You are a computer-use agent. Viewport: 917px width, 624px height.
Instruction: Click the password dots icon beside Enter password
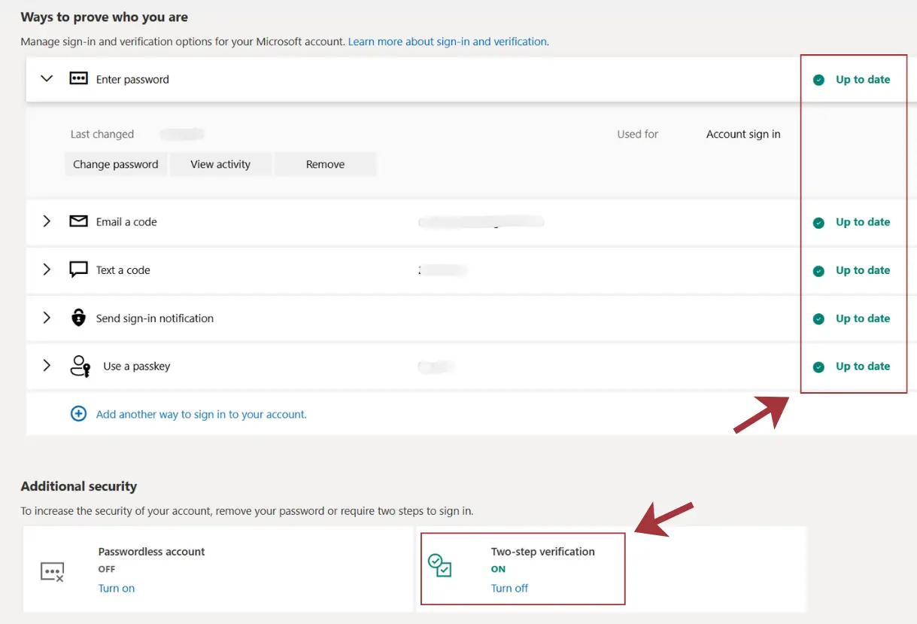point(78,79)
